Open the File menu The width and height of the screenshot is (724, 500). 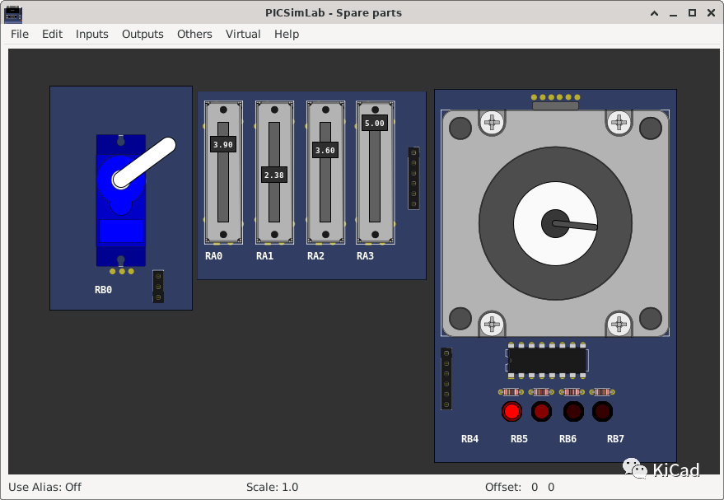tap(20, 34)
